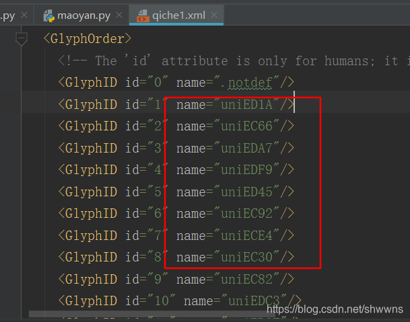Click the uniEC82 name value
Viewport: 410px width, 322px height.
246,279
